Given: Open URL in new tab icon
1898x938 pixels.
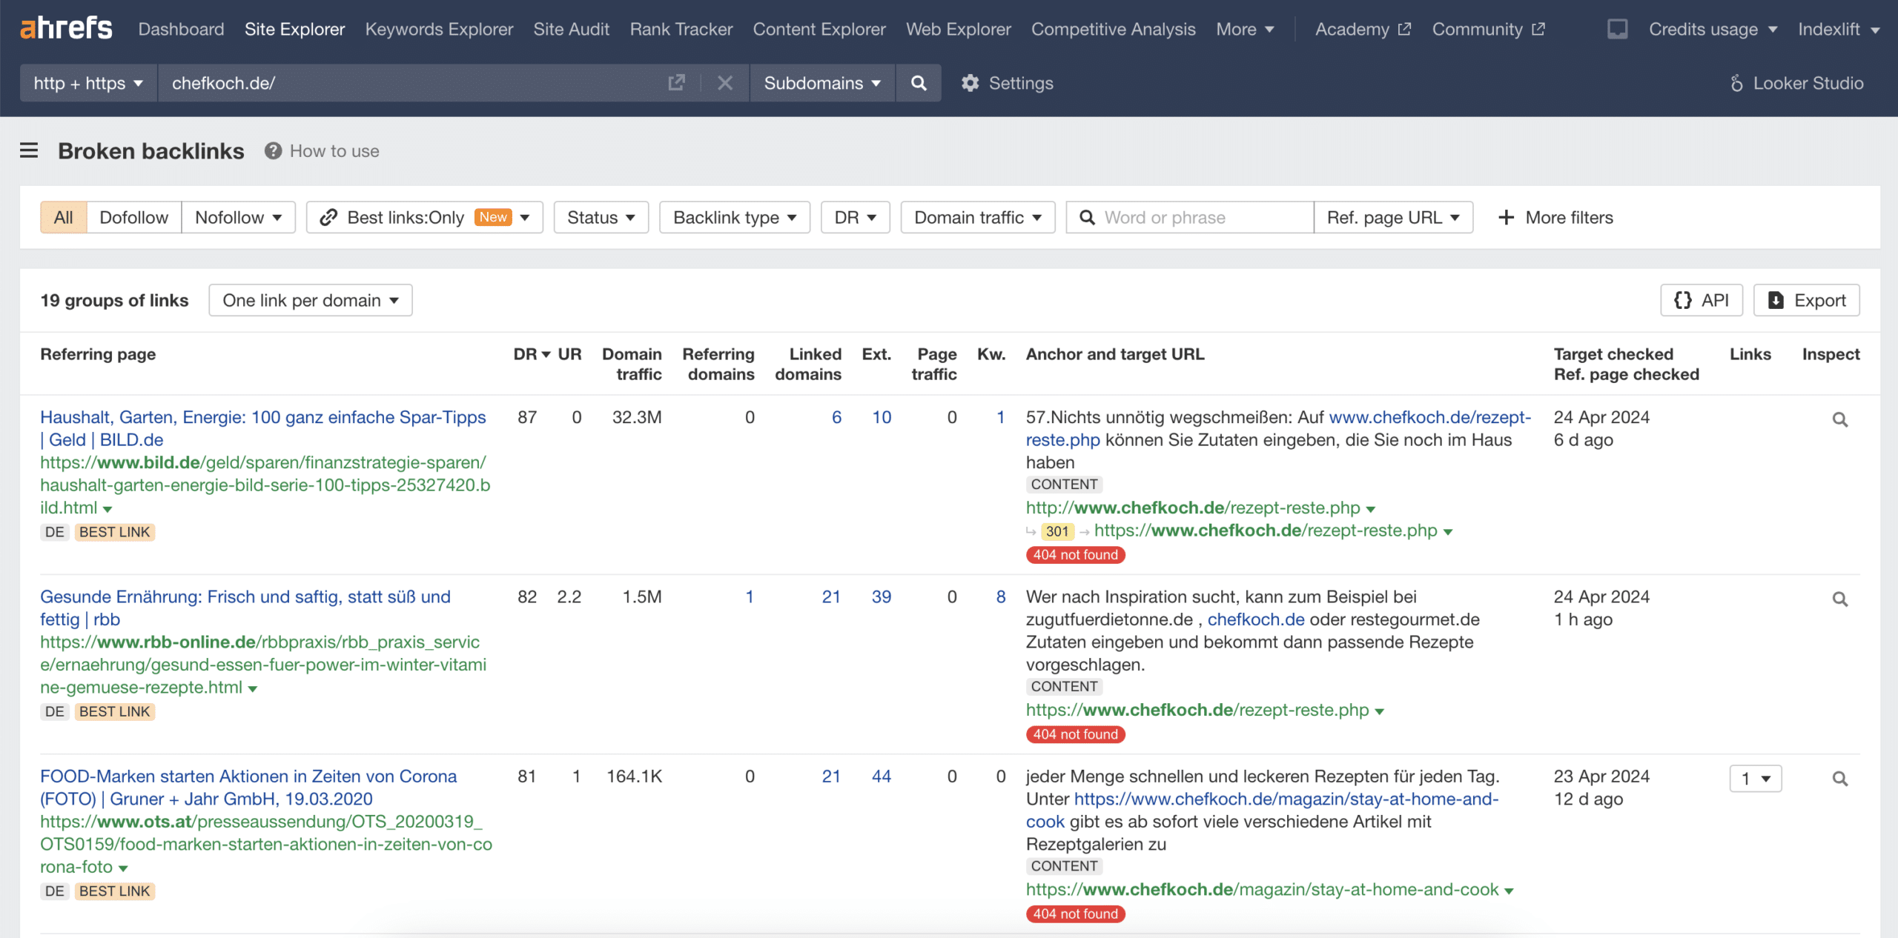Looking at the screenshot, I should click(676, 82).
